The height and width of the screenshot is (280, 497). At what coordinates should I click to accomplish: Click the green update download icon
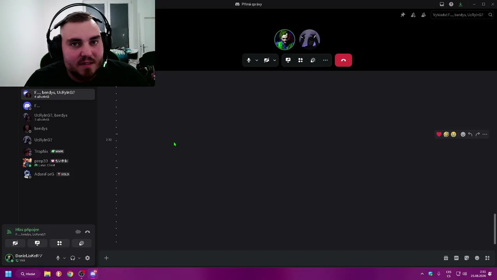[x=461, y=4]
